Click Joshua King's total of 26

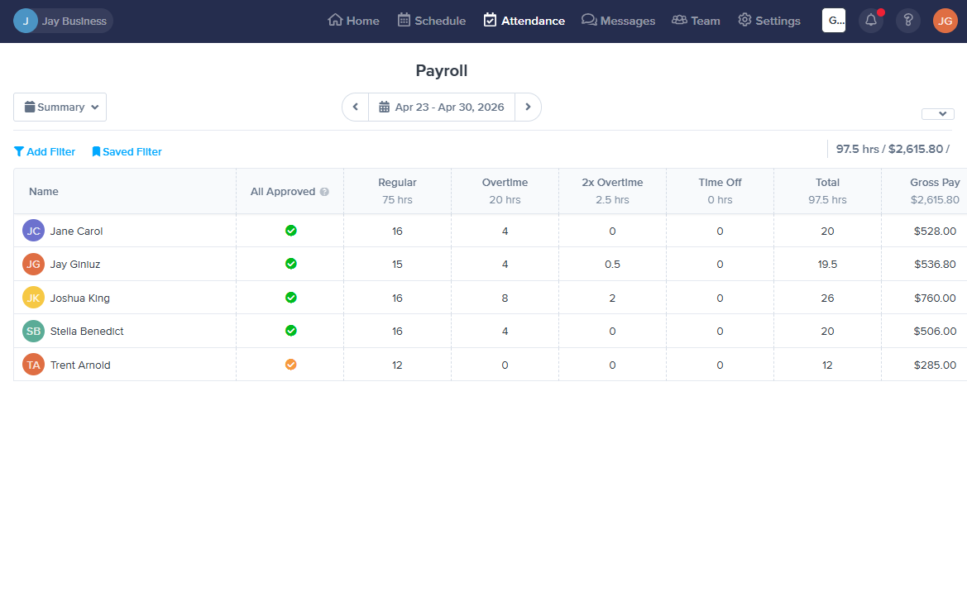pyautogui.click(x=828, y=298)
